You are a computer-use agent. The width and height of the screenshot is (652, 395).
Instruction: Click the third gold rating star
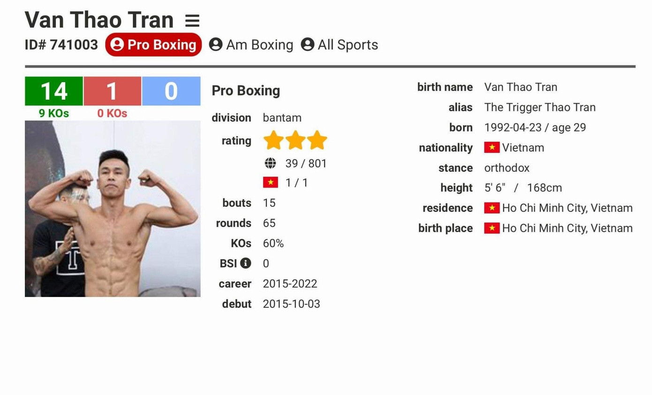click(x=317, y=140)
